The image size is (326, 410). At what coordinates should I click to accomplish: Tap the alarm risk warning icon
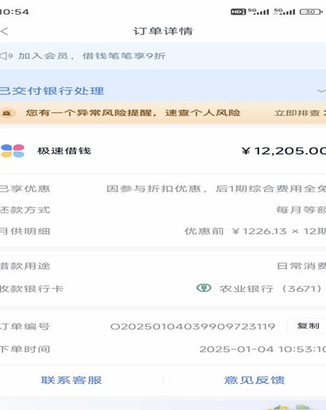(x=7, y=112)
